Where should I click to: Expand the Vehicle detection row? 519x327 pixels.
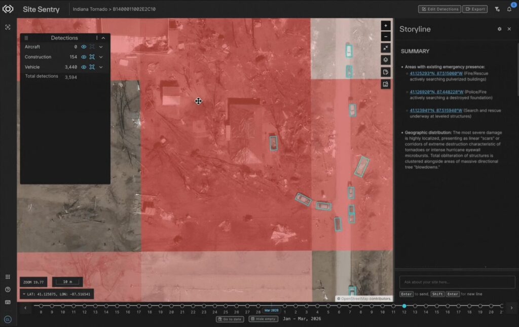(101, 67)
